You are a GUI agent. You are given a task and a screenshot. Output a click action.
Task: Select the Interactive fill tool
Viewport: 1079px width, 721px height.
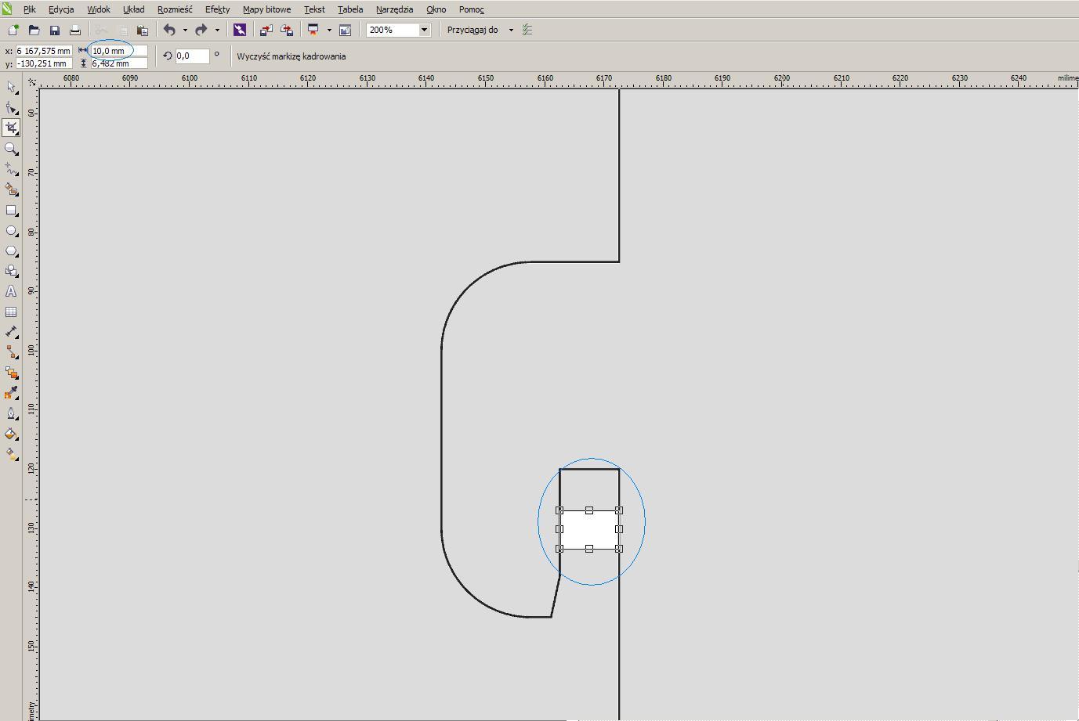click(x=11, y=454)
